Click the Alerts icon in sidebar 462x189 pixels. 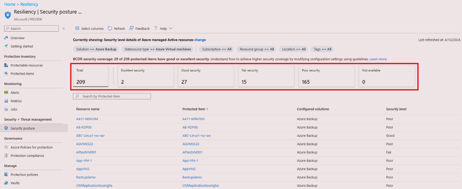[x=6, y=92]
